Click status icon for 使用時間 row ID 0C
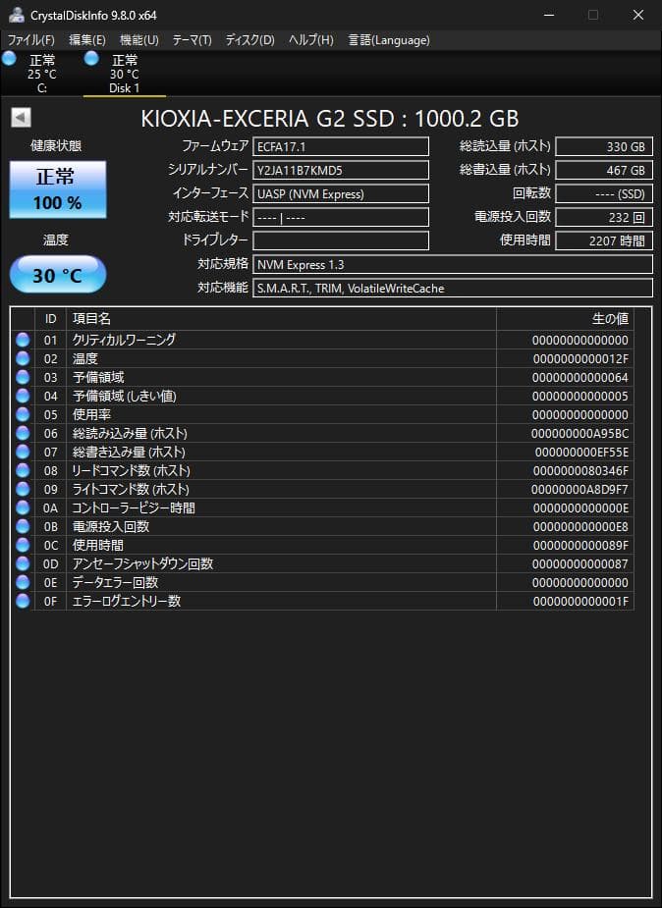662x908 pixels. pyautogui.click(x=23, y=545)
